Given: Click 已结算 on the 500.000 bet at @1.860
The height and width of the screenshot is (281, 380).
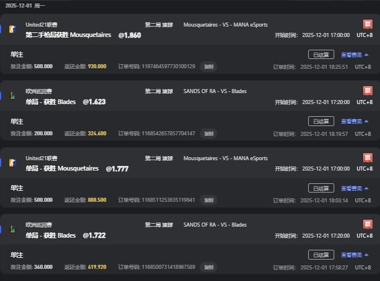Looking at the screenshot, I should (x=321, y=55).
